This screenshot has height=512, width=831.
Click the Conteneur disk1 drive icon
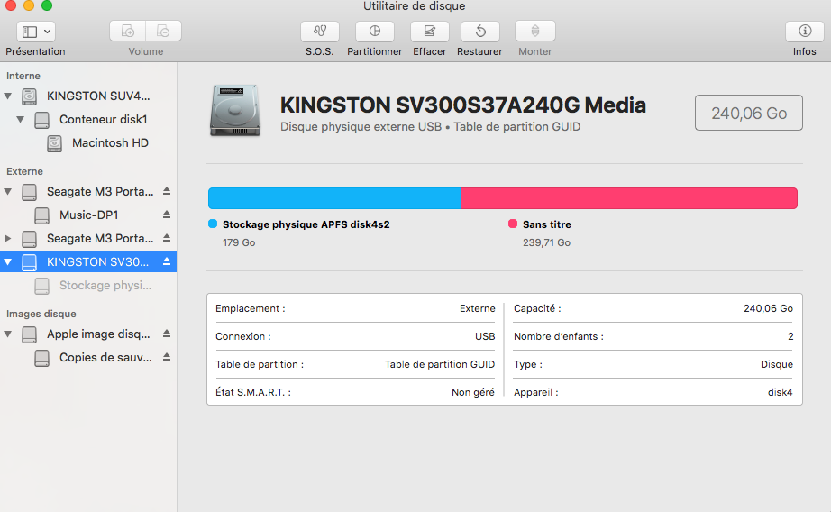[x=41, y=120]
